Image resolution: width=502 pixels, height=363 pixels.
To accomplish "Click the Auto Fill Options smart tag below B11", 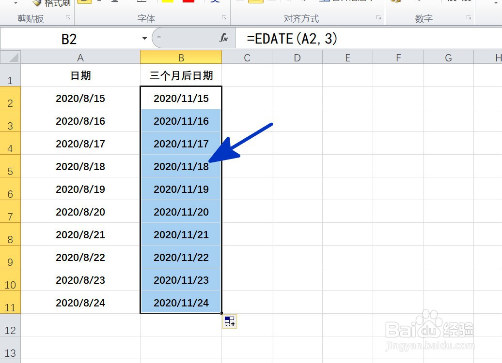I will coord(229,321).
